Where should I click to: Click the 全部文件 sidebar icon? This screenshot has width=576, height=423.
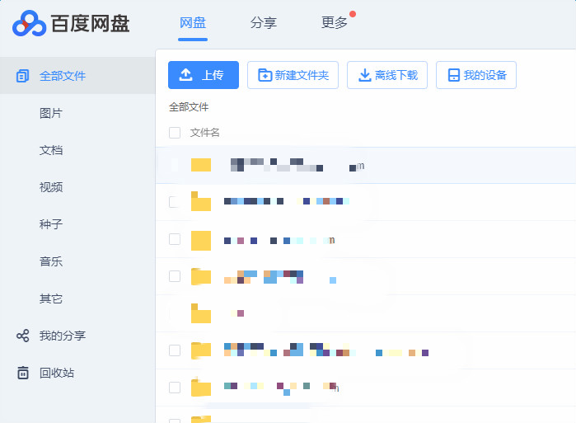(23, 76)
